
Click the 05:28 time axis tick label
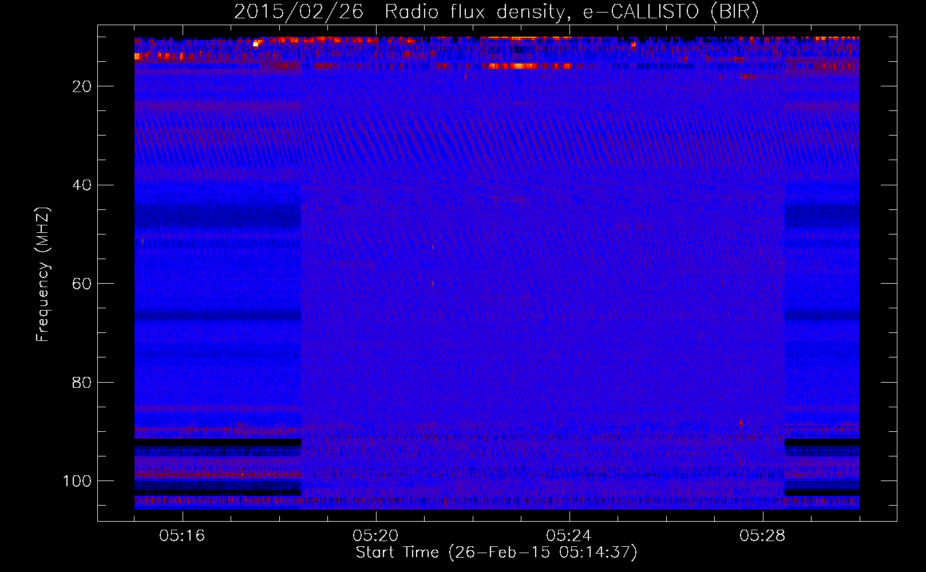[762, 536]
